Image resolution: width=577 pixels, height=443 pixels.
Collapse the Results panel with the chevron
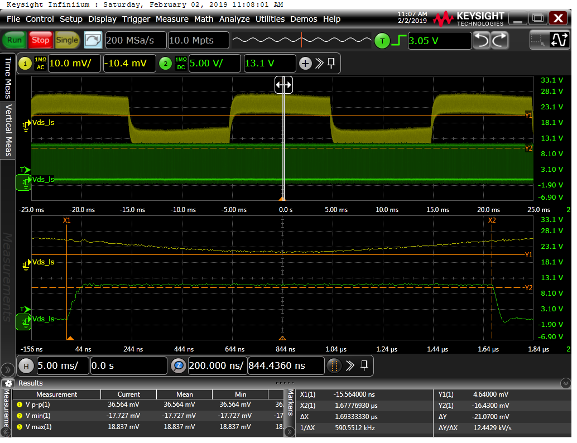pyautogui.click(x=566, y=383)
